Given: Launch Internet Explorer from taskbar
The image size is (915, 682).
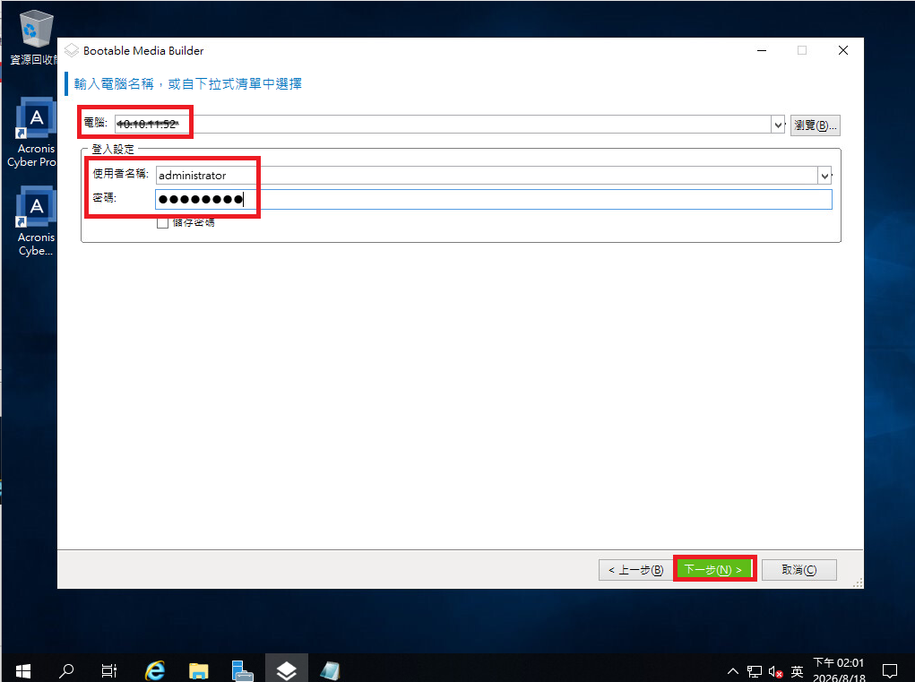Looking at the screenshot, I should [155, 670].
